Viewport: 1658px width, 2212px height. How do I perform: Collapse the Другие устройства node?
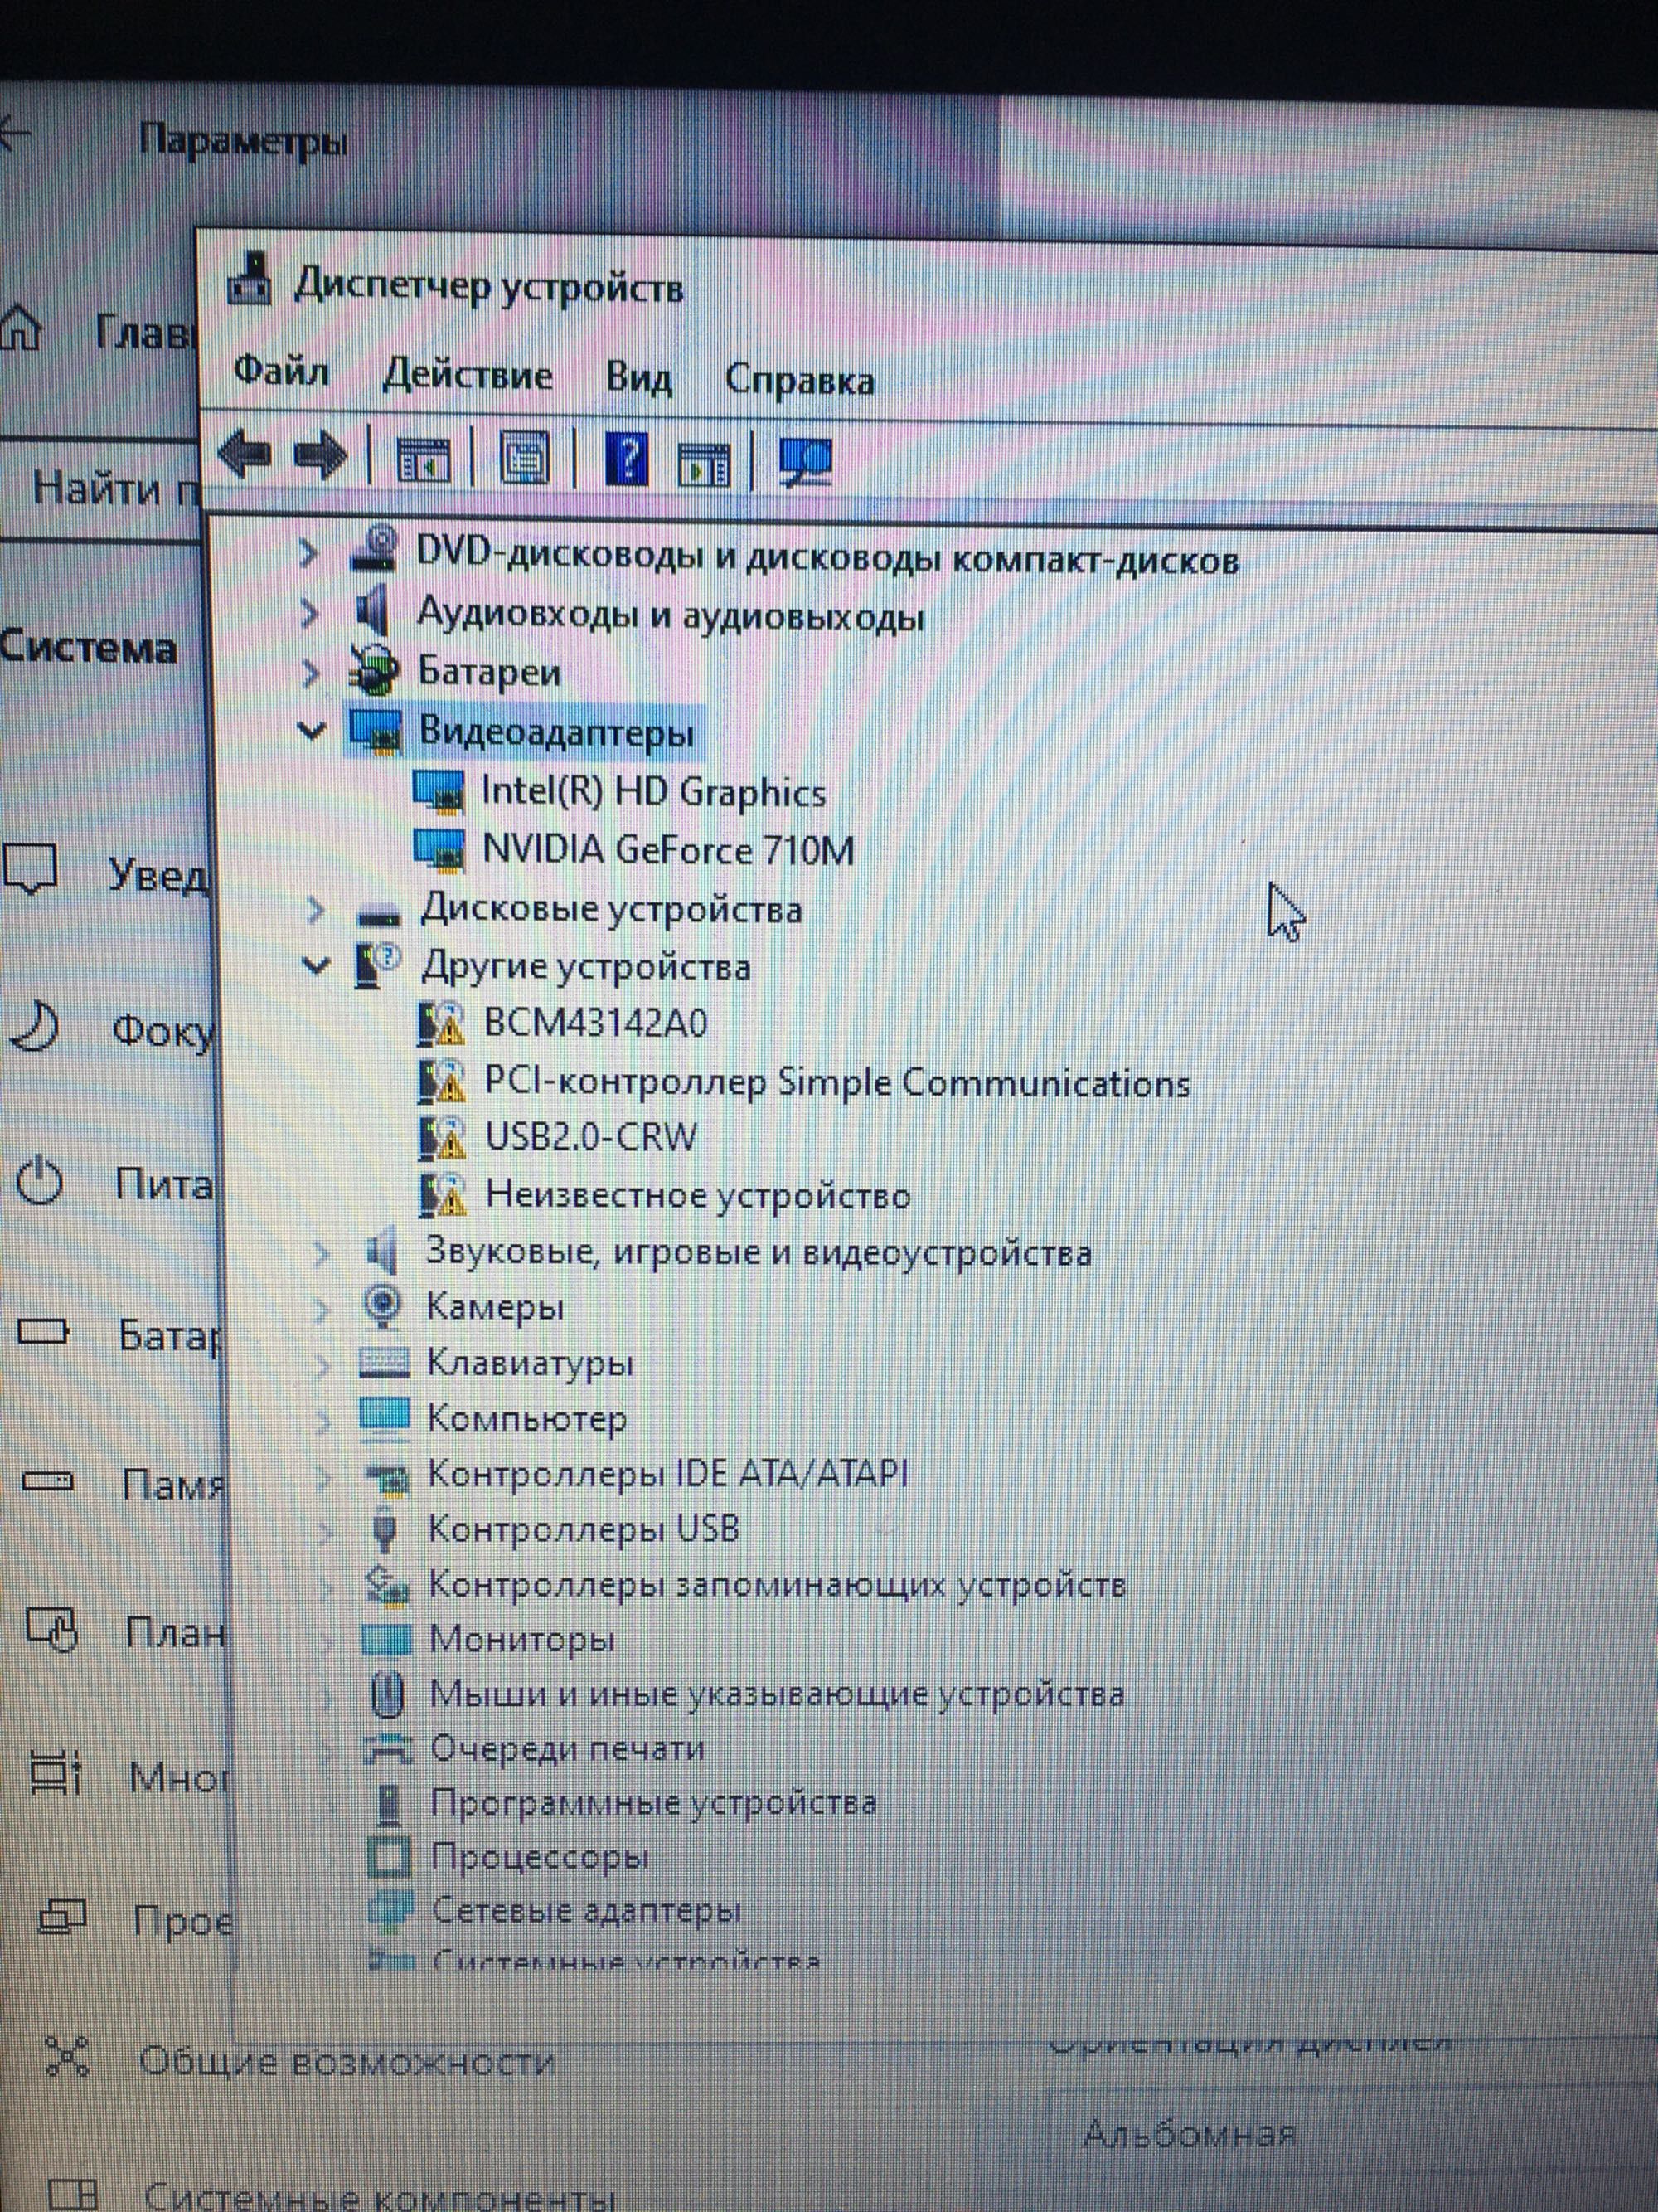(x=316, y=965)
